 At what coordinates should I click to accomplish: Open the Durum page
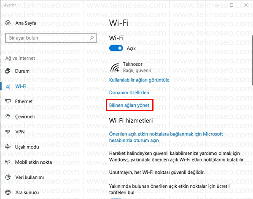22,71
